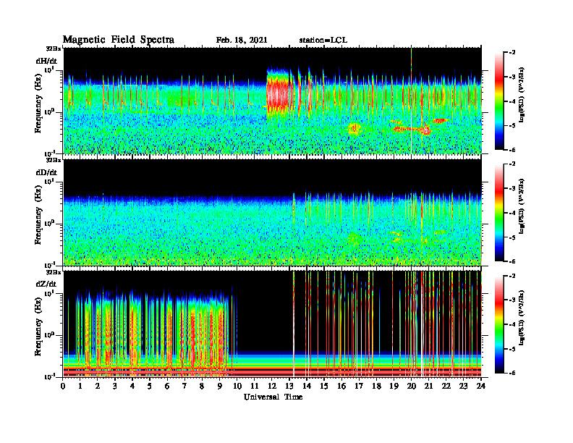Click the -6 tick on dZ/dt color scale
The width and height of the screenshot is (573, 443).
[x=512, y=373]
